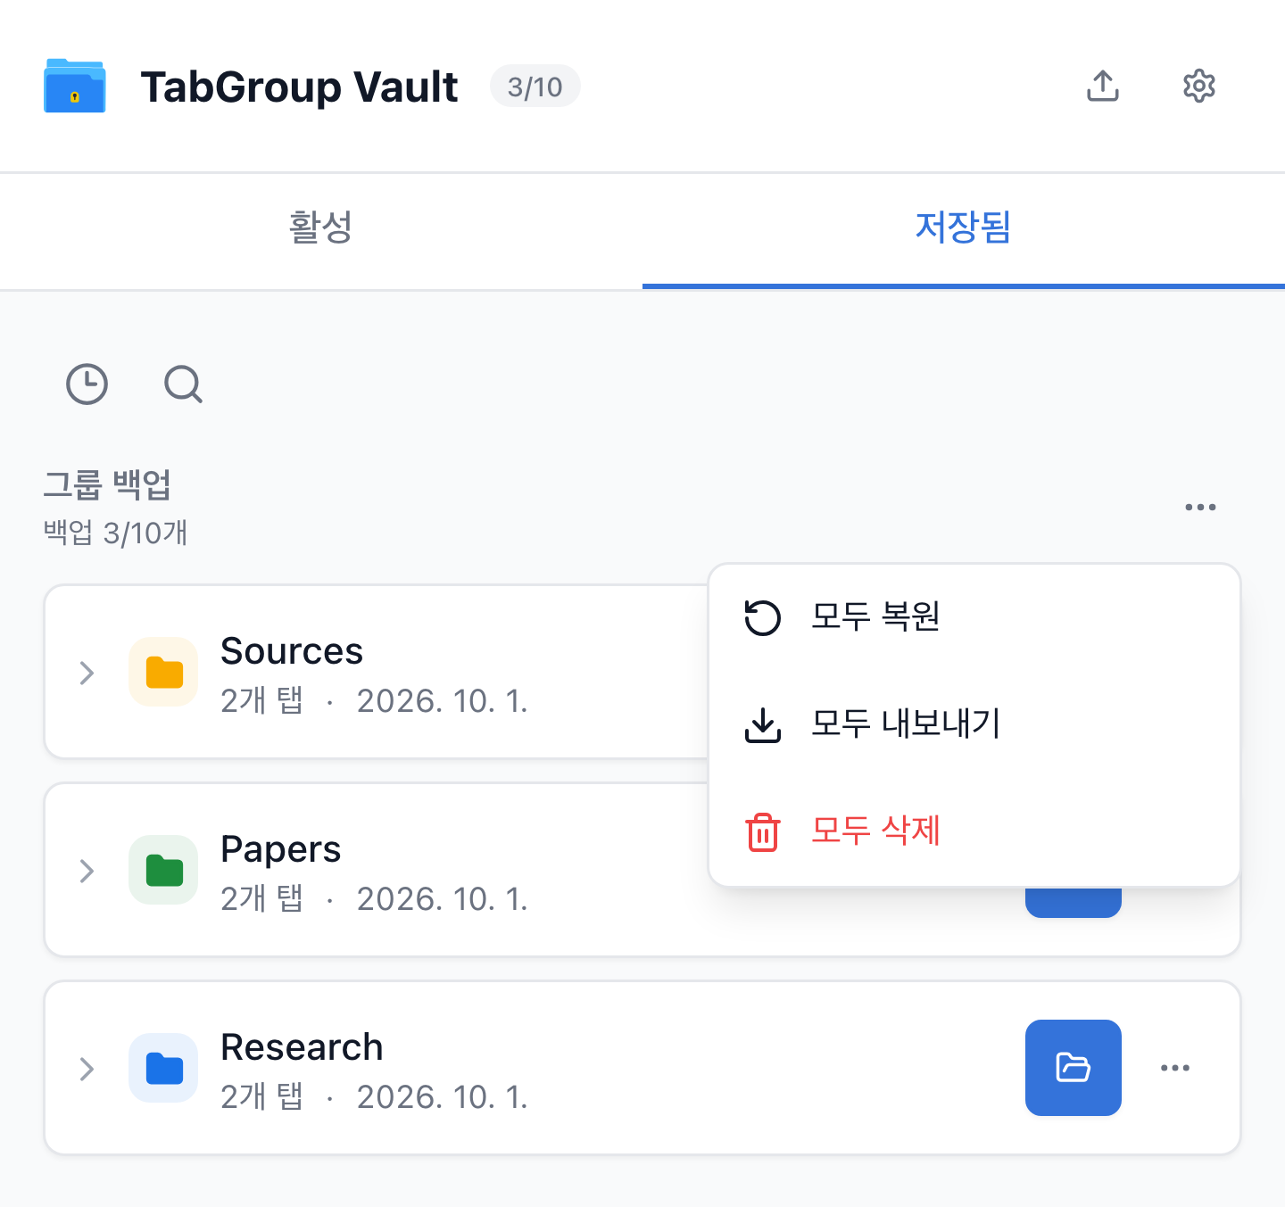Image resolution: width=1285 pixels, height=1207 pixels.
Task: Select 모두 복원 from the menu
Action: pyautogui.click(x=974, y=617)
